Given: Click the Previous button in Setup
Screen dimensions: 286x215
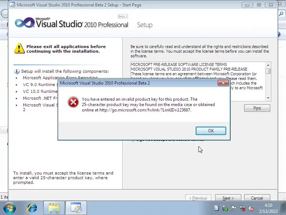Looking at the screenshot, I should [198, 198].
